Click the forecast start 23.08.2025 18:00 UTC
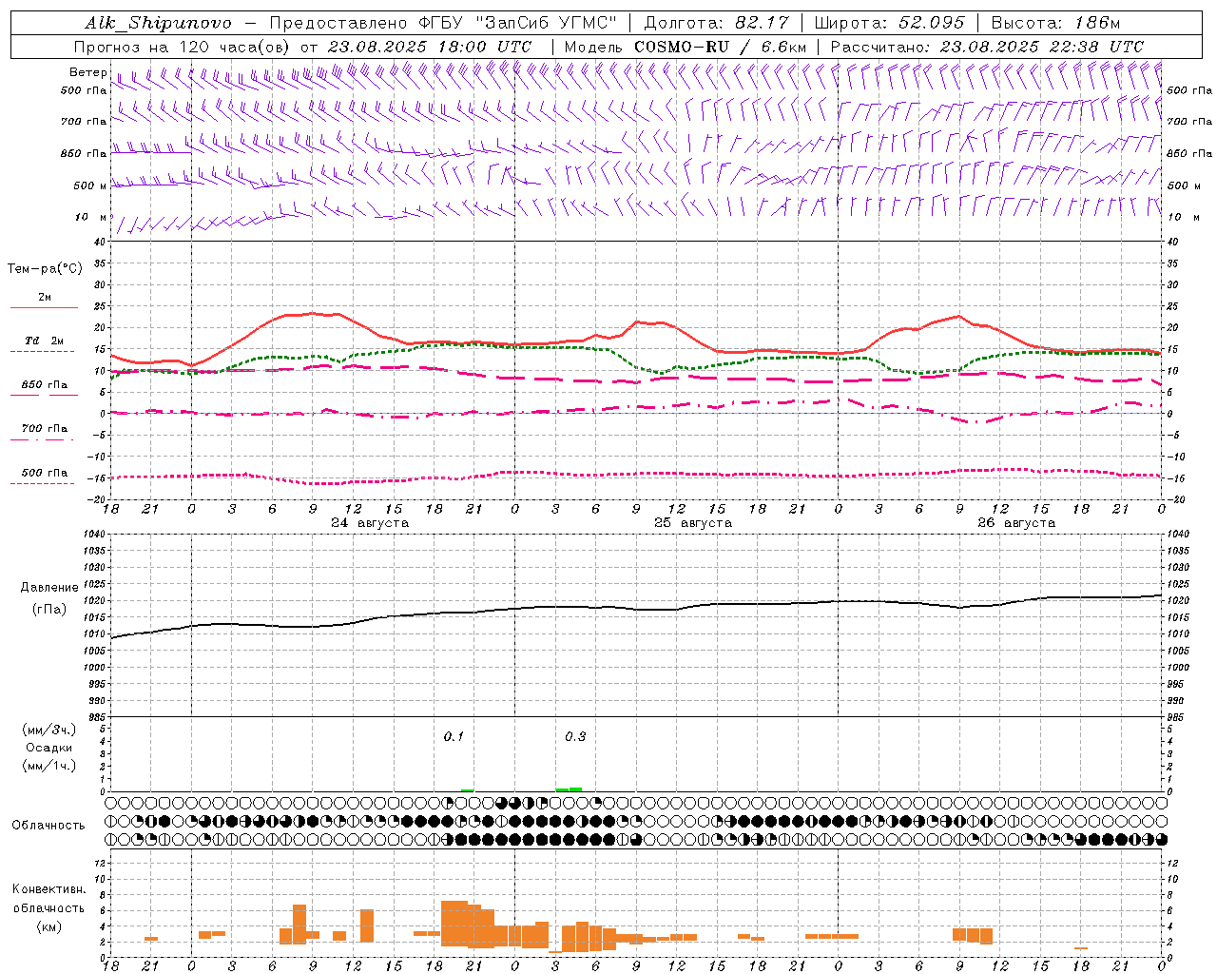Image resolution: width=1217 pixels, height=974 pixels. pos(430,47)
